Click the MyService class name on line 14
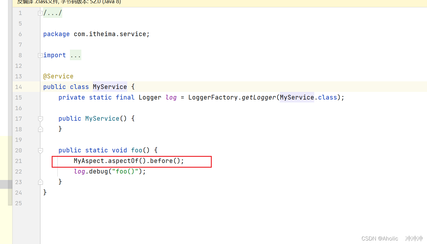This screenshot has width=427, height=244. (110, 87)
